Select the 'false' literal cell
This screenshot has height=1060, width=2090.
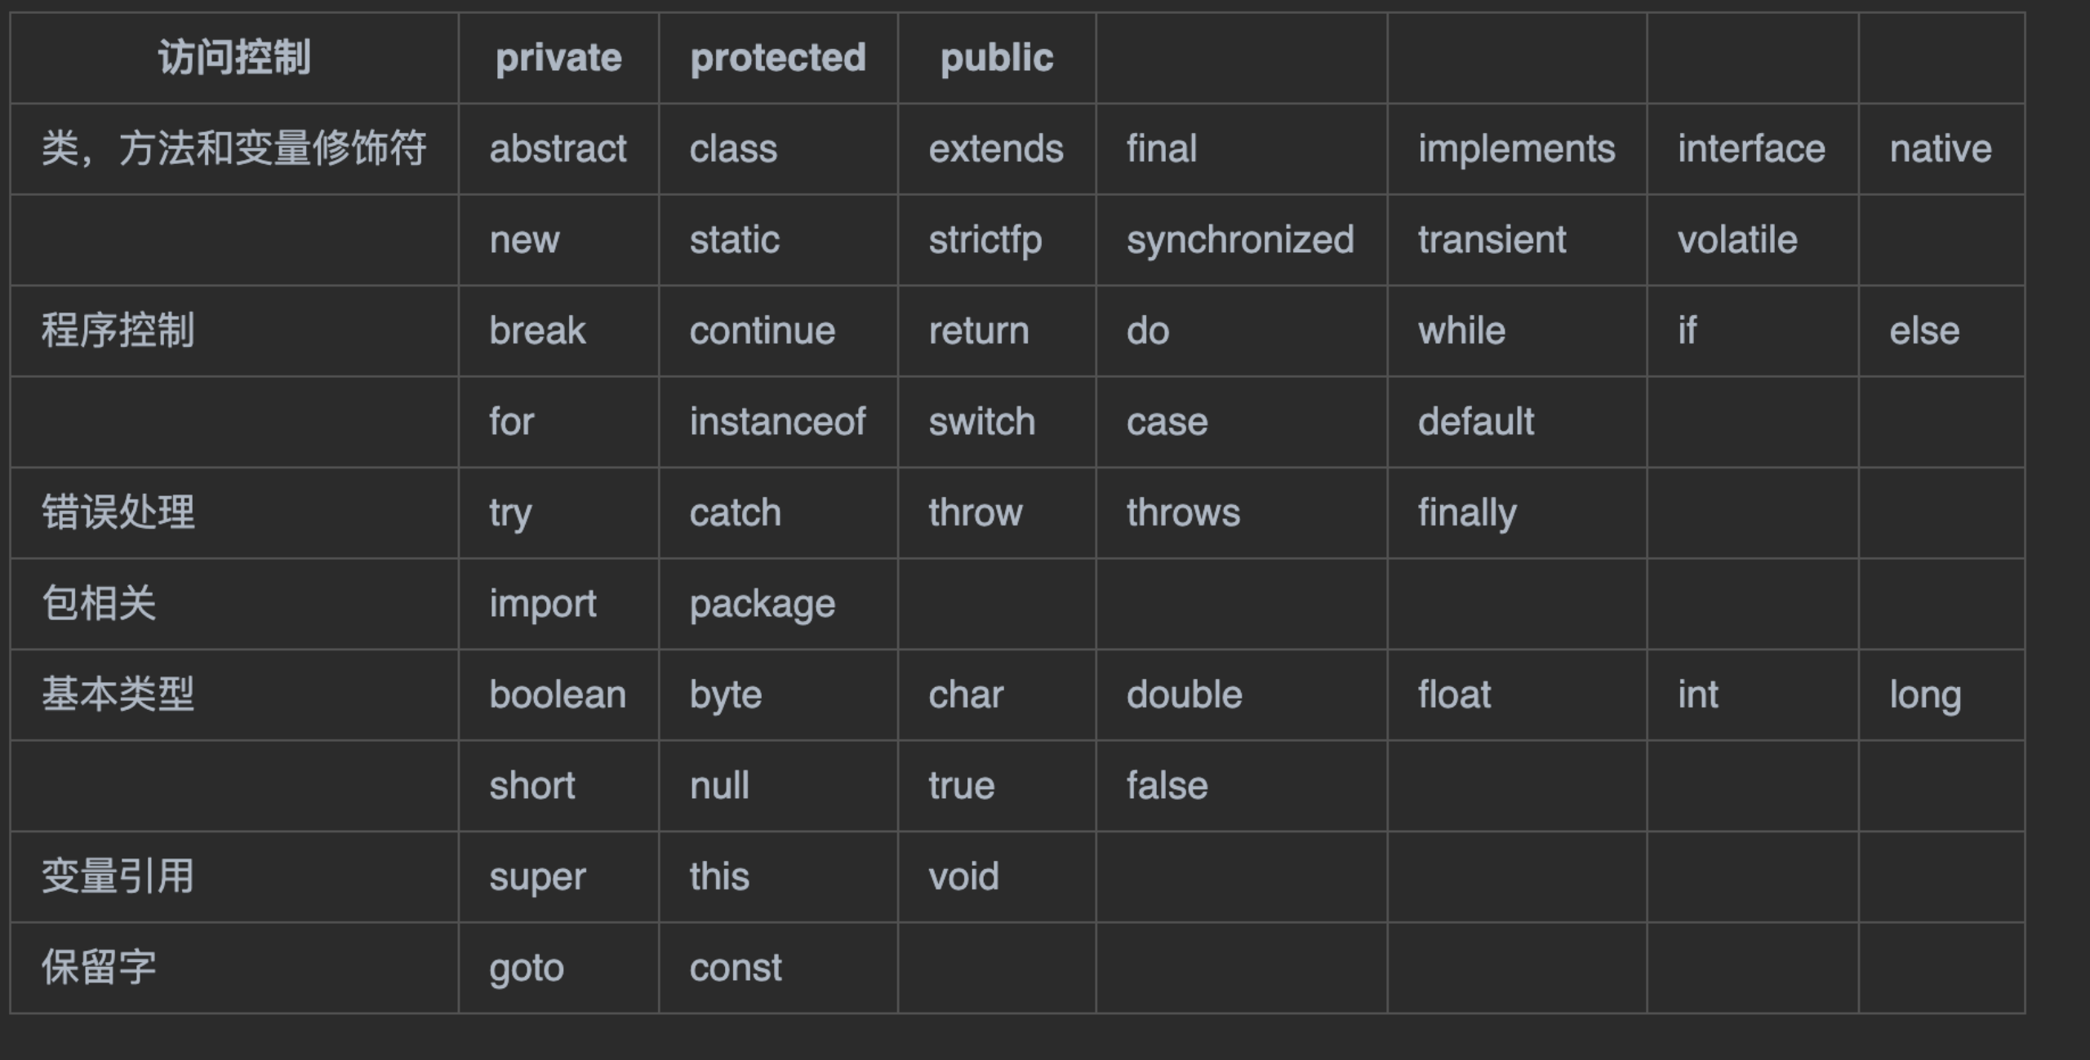click(x=1167, y=786)
